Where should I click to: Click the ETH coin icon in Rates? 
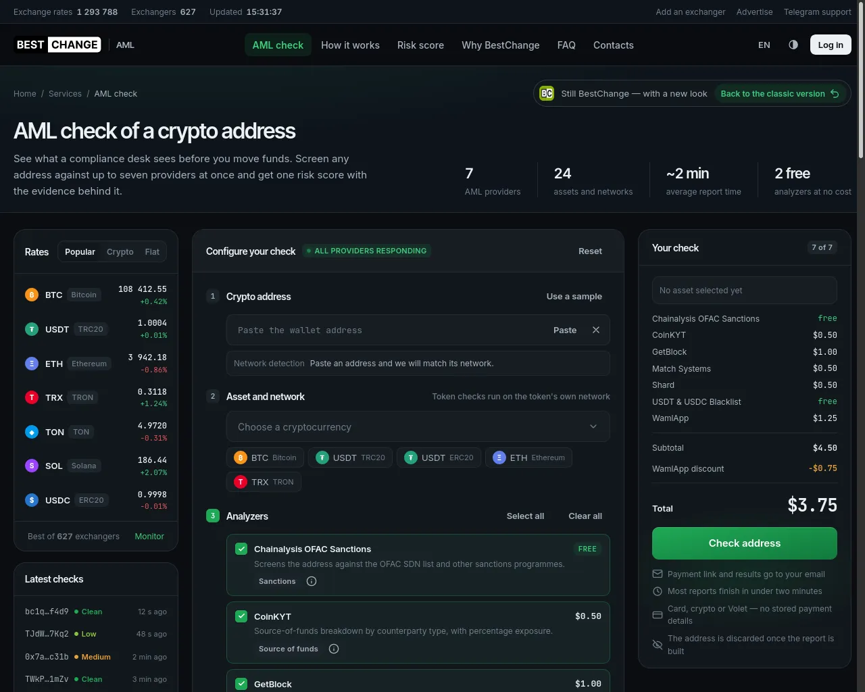click(x=32, y=364)
